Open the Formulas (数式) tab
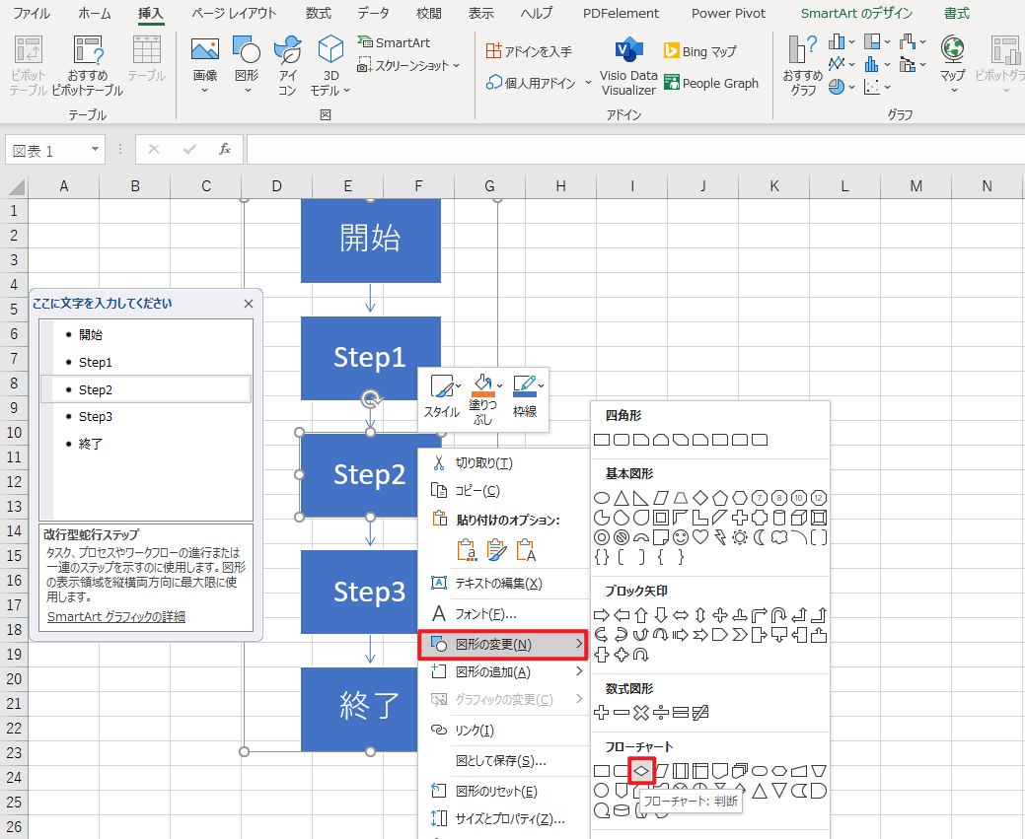The width and height of the screenshot is (1025, 839). 319,13
